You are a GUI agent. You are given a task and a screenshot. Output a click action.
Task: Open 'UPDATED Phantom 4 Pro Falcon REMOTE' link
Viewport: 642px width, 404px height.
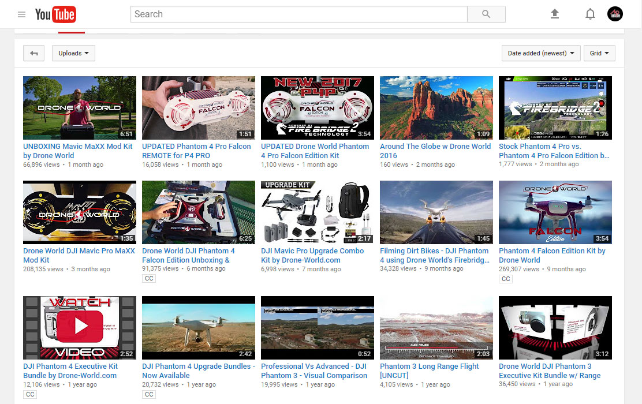[x=196, y=151]
